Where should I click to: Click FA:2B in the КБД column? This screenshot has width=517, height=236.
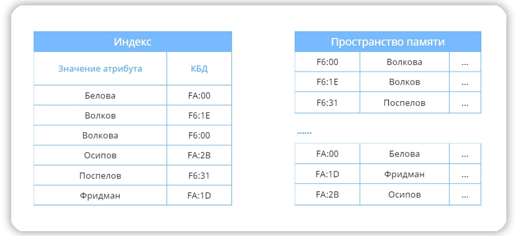pos(199,156)
